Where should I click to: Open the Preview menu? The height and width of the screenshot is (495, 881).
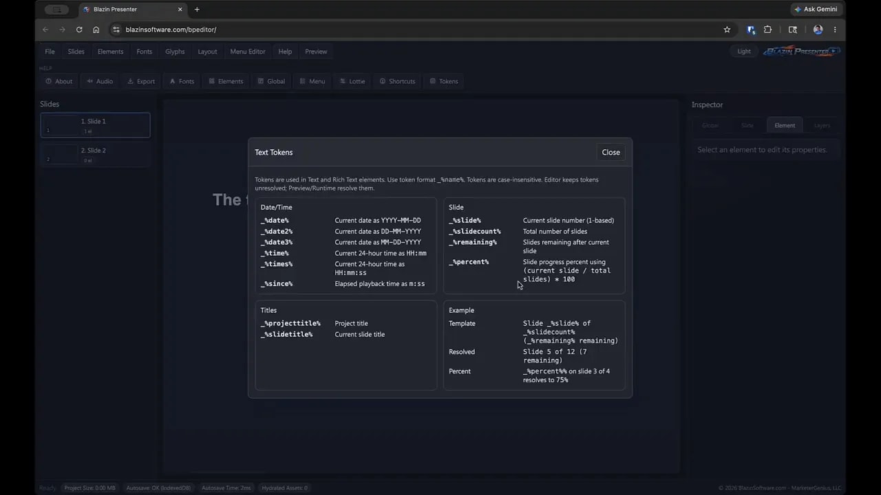pos(316,52)
